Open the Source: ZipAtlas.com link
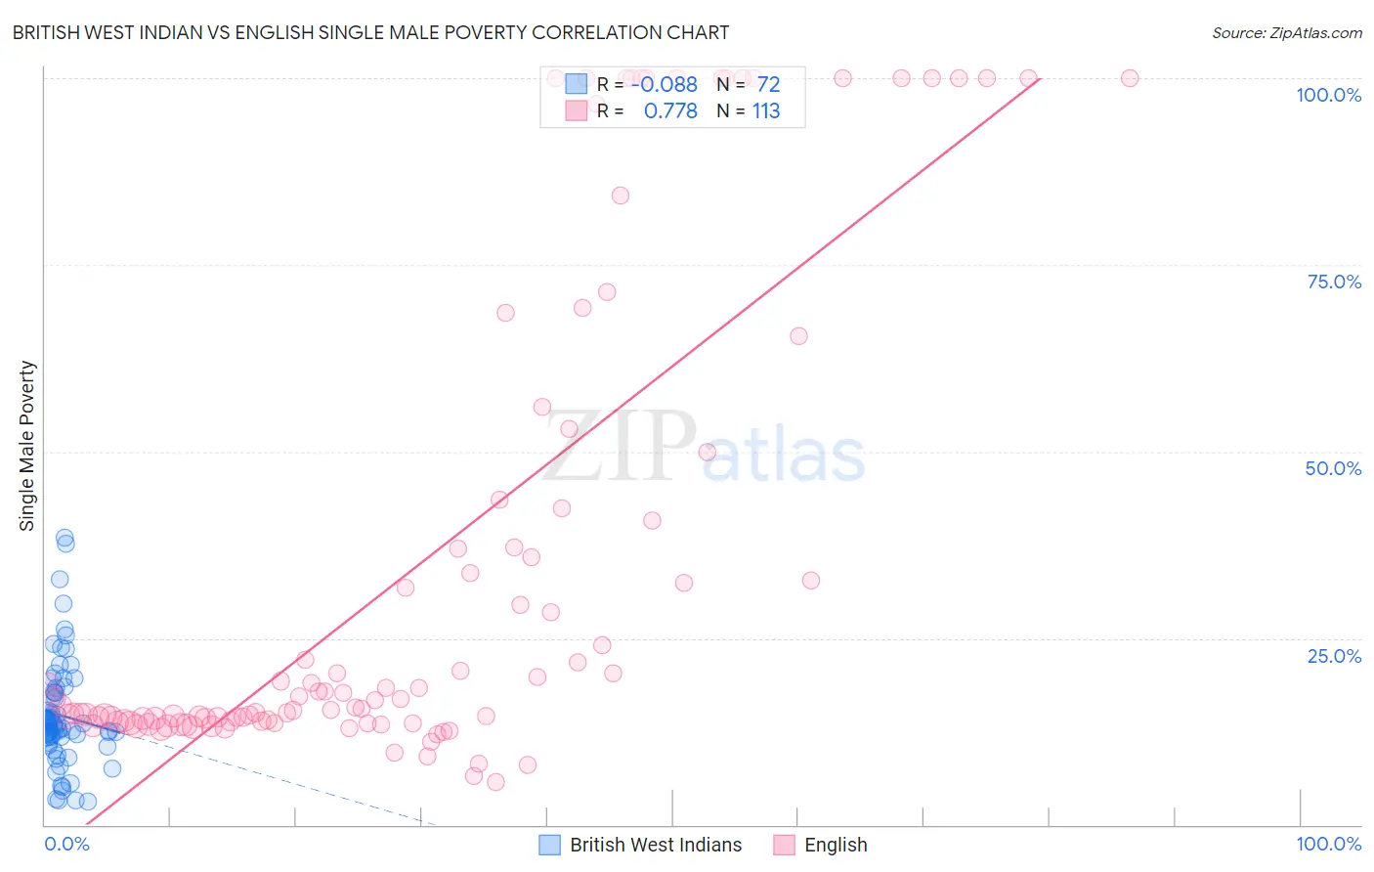Screen dimensions: 1374x872 point(1286,32)
